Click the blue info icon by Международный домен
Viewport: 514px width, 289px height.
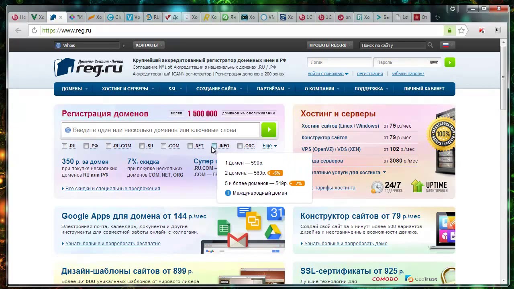(x=228, y=193)
